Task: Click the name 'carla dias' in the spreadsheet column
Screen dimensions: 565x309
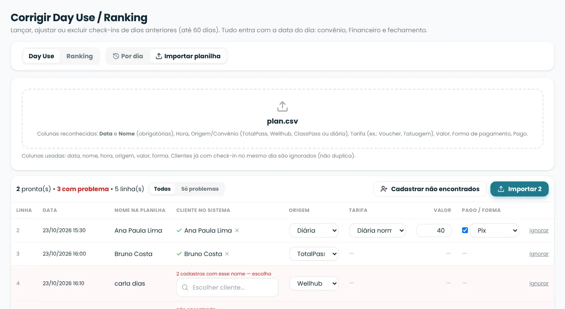Action: (x=130, y=283)
